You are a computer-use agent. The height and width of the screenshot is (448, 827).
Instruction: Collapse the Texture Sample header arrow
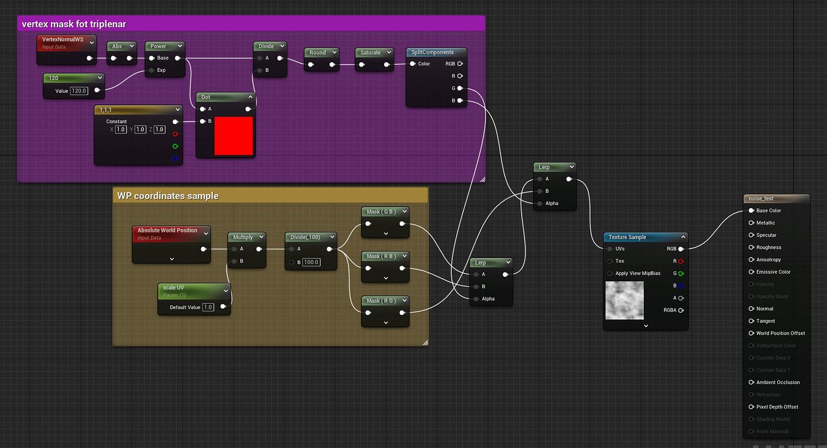[x=683, y=237]
